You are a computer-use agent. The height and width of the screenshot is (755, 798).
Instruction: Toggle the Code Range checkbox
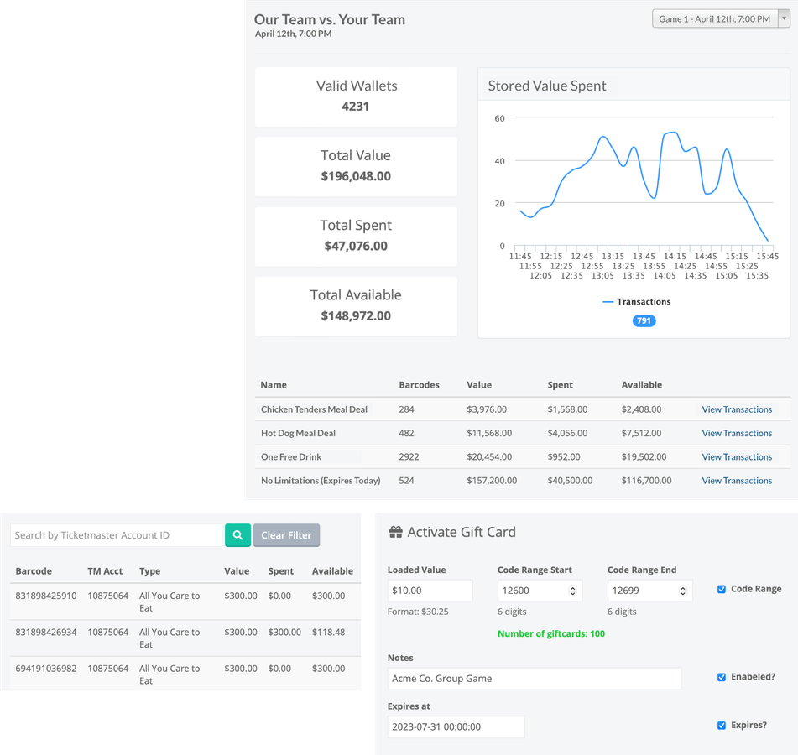(722, 589)
